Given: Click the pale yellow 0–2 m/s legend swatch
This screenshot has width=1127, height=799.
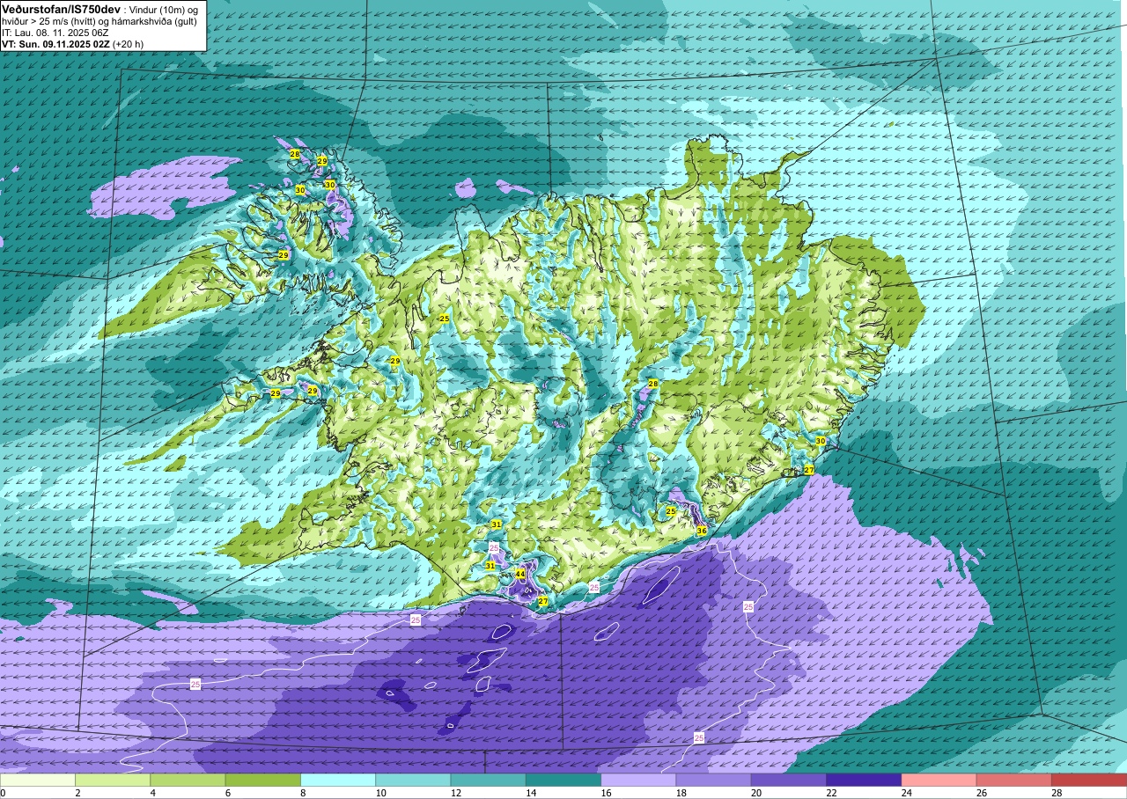Looking at the screenshot, I should (x=38, y=780).
